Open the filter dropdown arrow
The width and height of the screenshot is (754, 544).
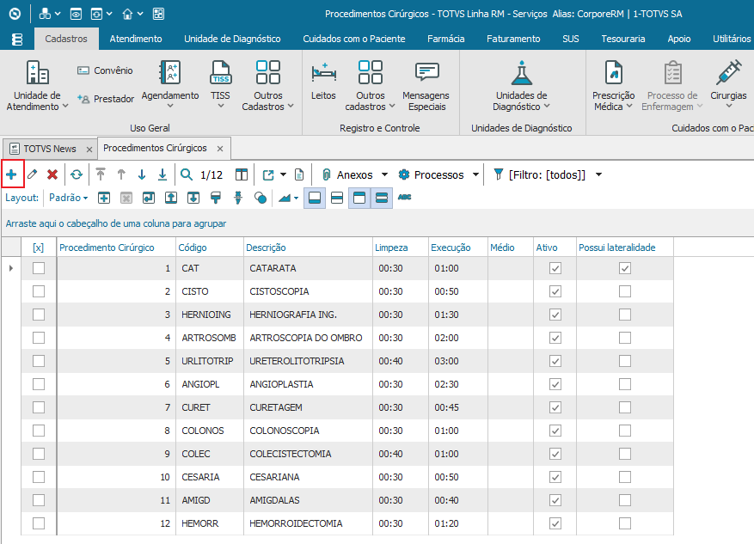coord(598,175)
